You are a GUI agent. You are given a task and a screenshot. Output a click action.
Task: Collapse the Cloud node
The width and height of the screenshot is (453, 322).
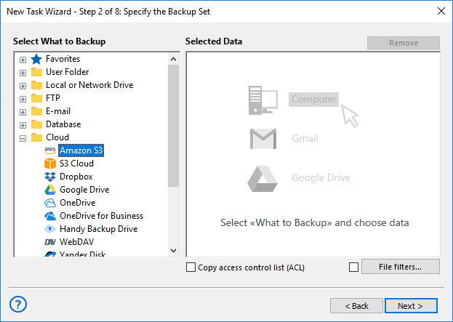(x=23, y=138)
